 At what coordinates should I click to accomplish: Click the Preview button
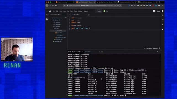[99, 11]
